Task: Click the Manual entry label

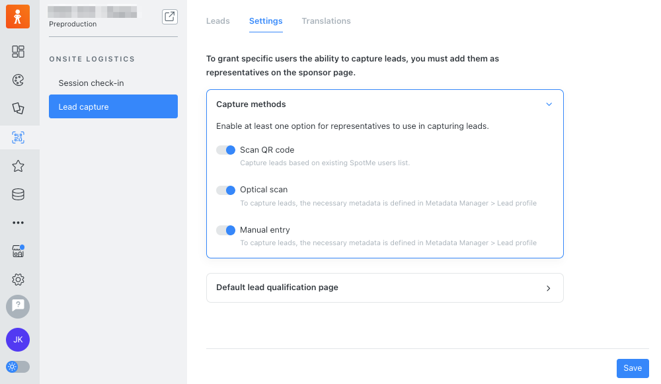Action: [265, 230]
